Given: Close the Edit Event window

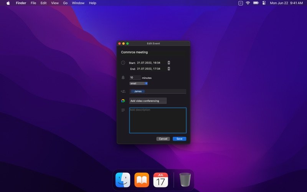Looking at the screenshot, I should coord(119,43).
